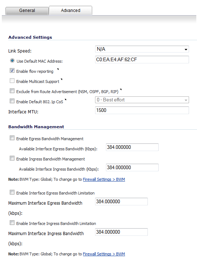This screenshot has width=197, height=259.
Task: Click the Interface MTU input field
Action: [142, 110]
